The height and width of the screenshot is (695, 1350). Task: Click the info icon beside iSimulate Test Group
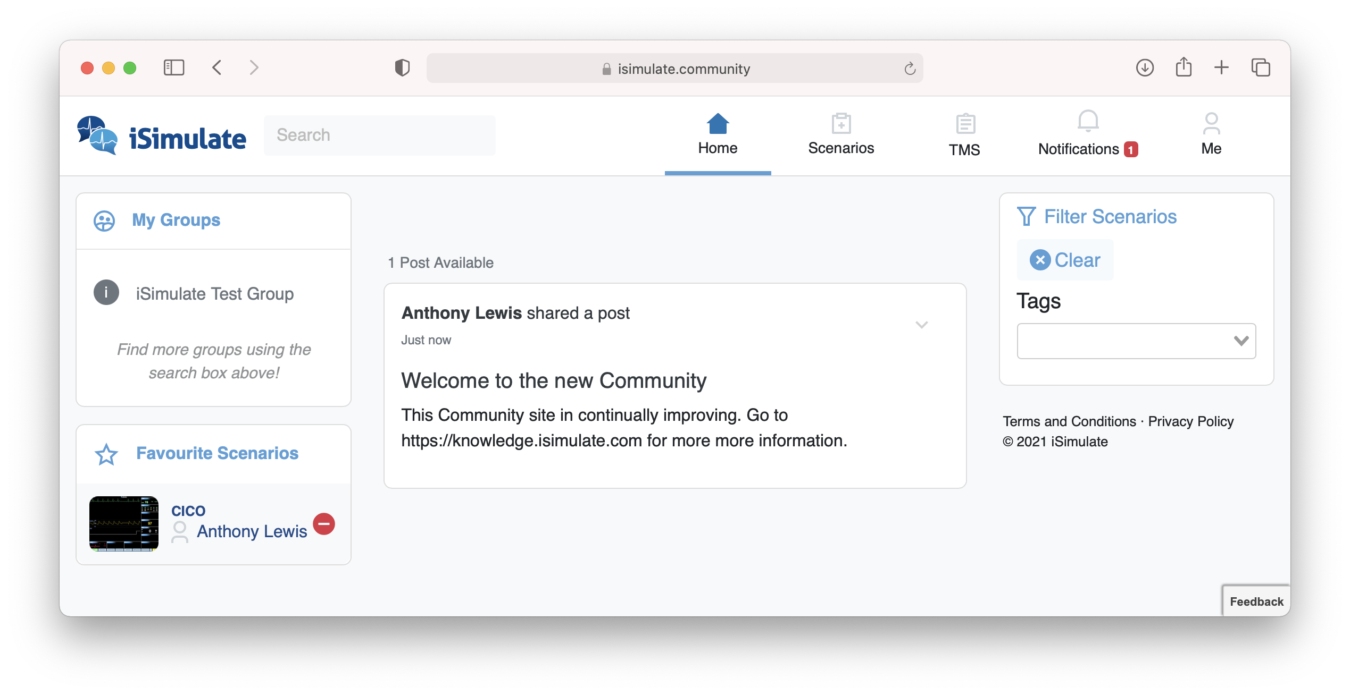(106, 293)
